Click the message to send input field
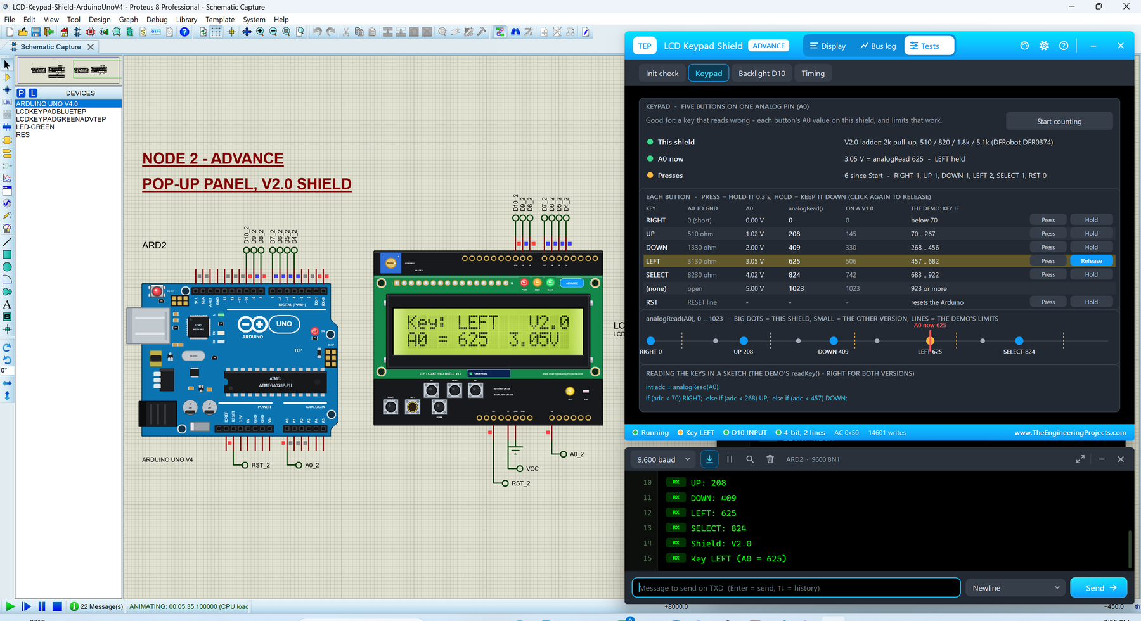The image size is (1141, 621). (x=796, y=588)
